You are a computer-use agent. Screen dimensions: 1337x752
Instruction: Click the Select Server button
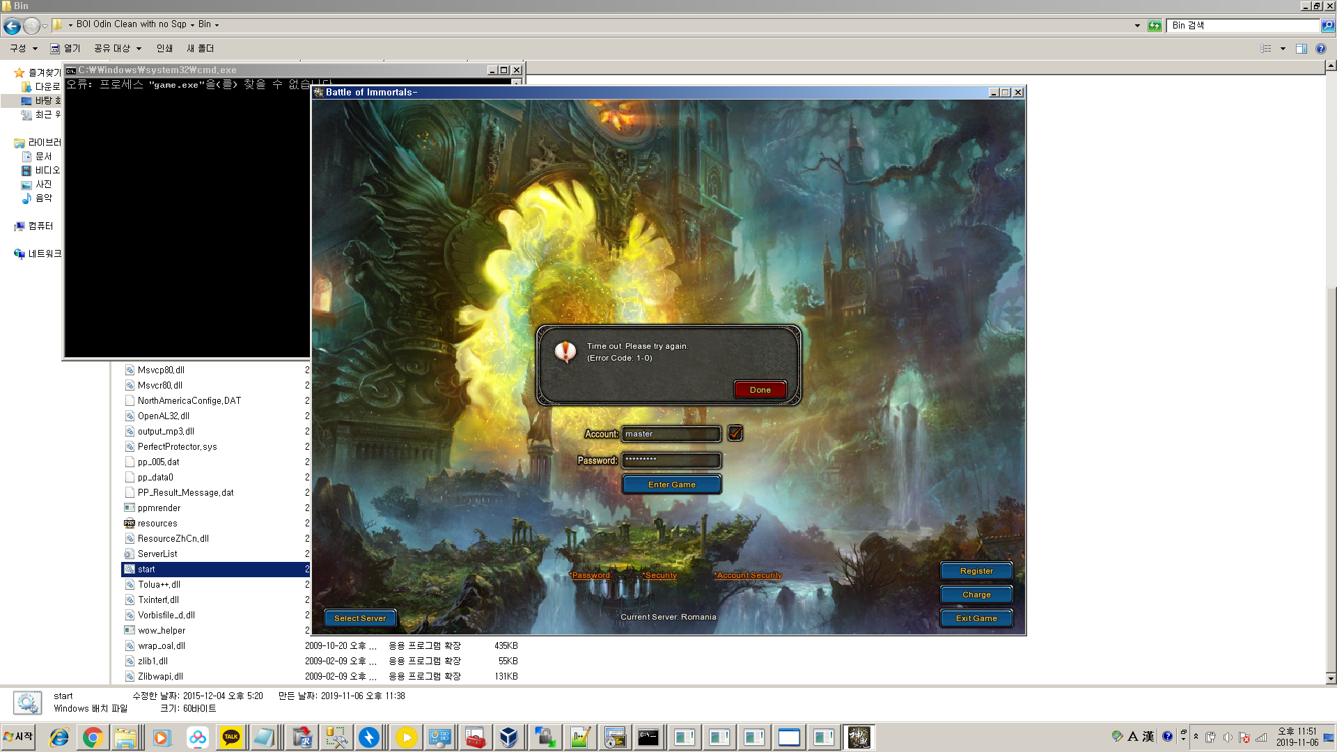click(x=360, y=618)
